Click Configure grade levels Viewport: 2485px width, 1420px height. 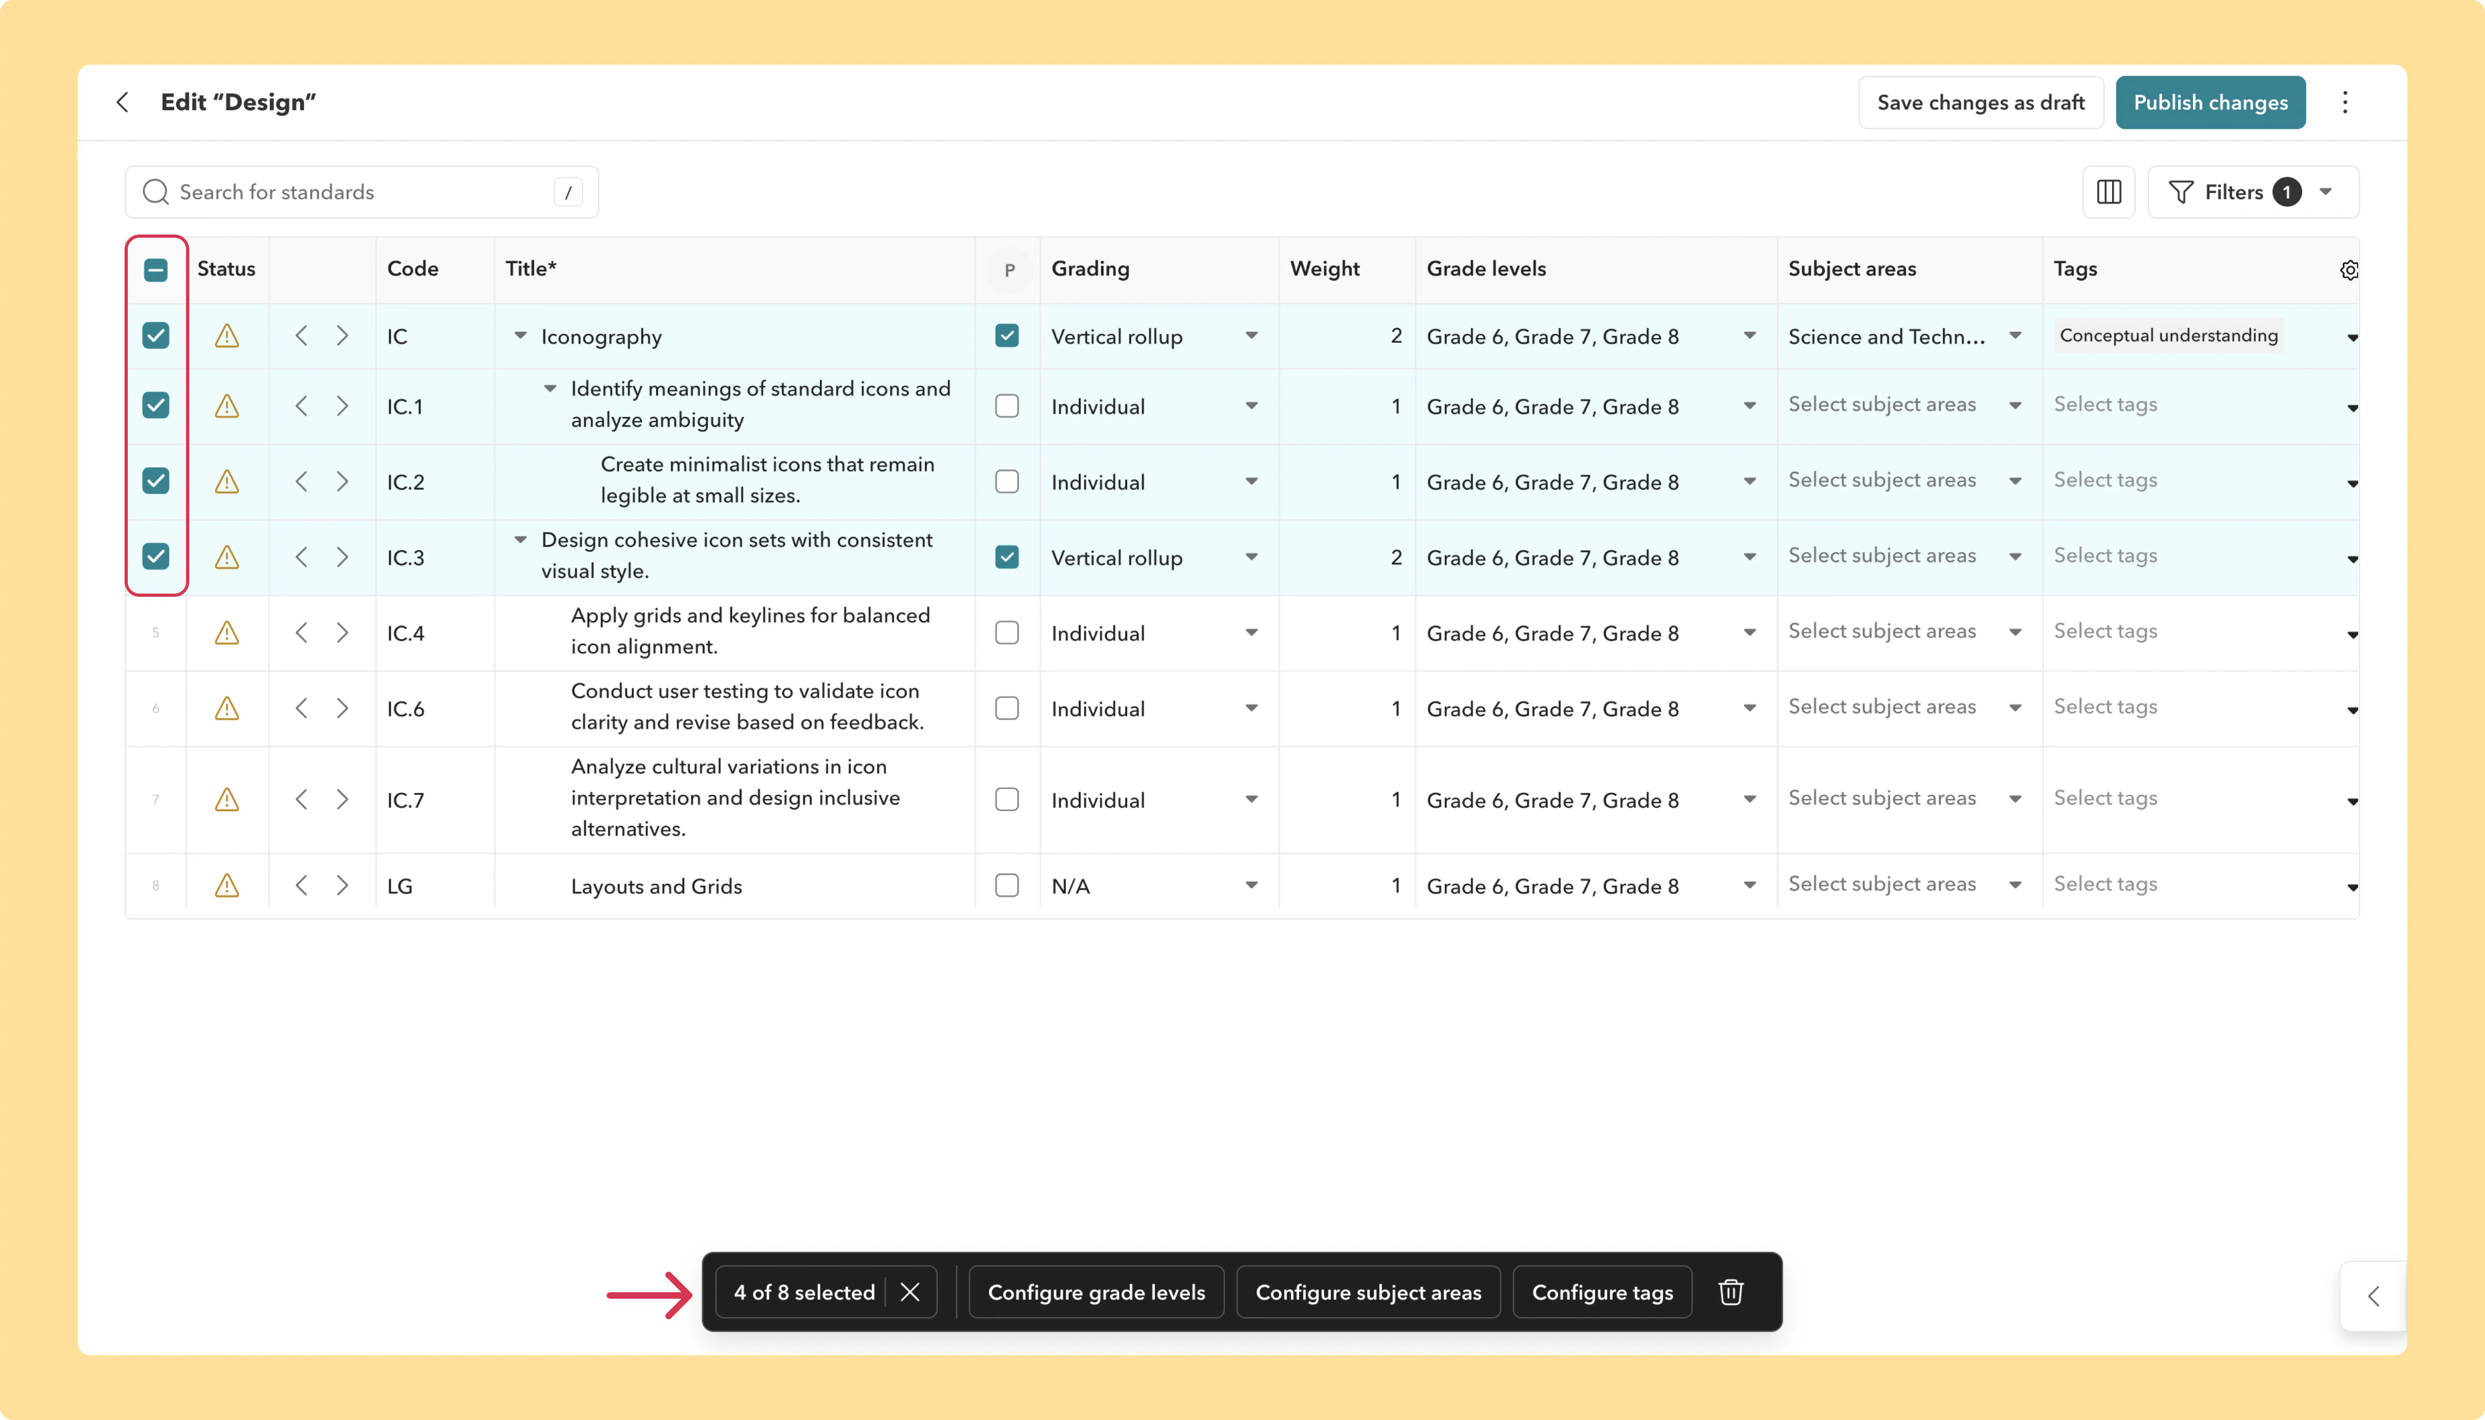click(x=1096, y=1292)
